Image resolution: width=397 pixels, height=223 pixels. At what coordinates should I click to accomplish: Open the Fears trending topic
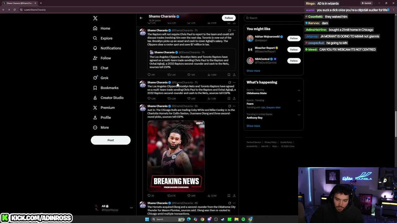pyautogui.click(x=250, y=104)
